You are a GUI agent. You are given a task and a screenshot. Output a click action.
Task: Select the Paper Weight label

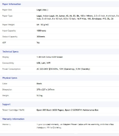pyautogui.click(x=8, y=25)
